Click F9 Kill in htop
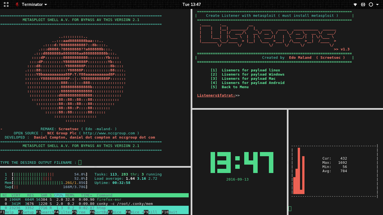This screenshot has height=215, width=383. (x=151, y=212)
